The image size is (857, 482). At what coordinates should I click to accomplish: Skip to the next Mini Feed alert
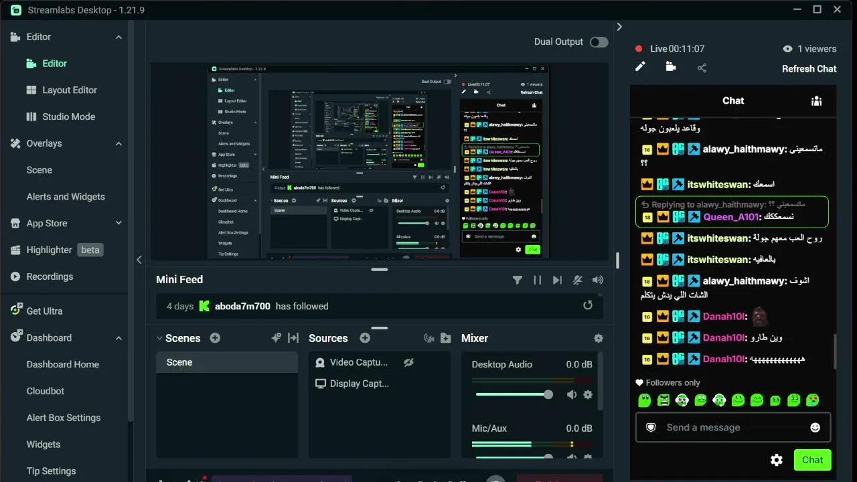(x=557, y=280)
